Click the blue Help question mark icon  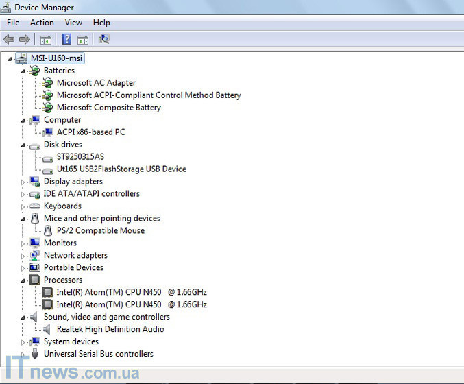click(66, 39)
